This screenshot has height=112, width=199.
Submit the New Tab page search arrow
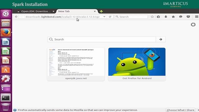(x=161, y=40)
